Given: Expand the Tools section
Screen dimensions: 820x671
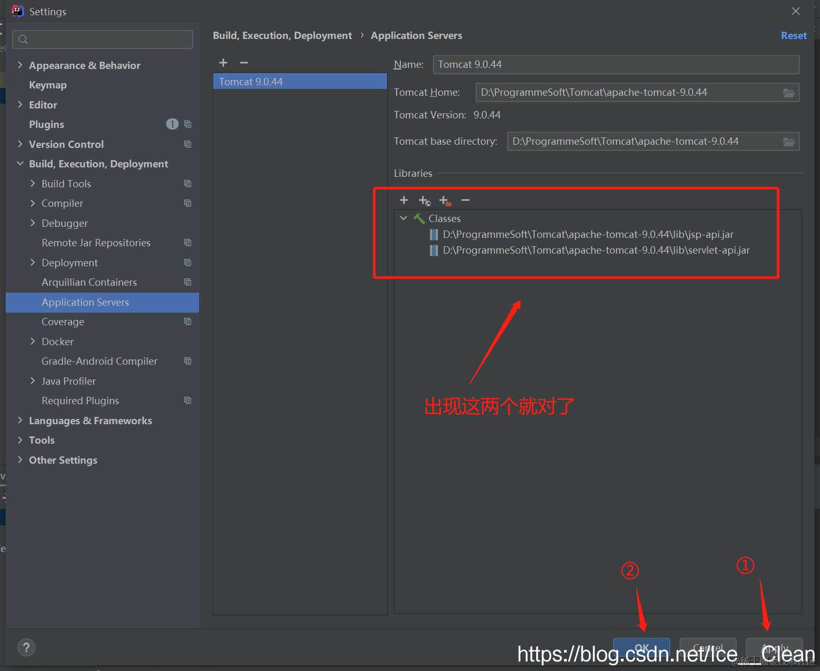Looking at the screenshot, I should [x=20, y=440].
